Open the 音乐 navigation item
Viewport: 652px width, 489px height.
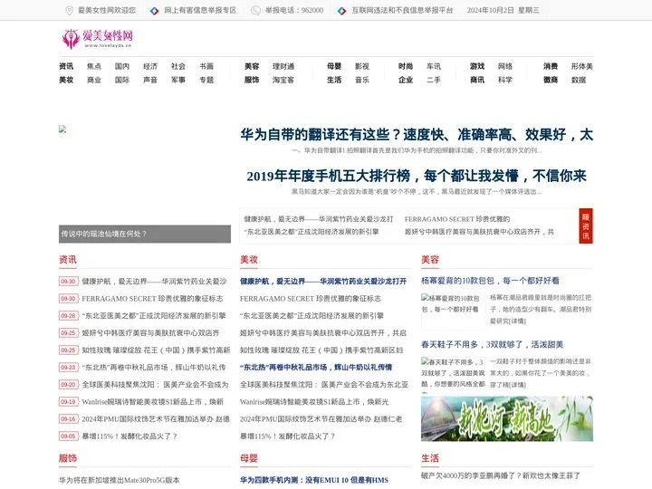361,80
